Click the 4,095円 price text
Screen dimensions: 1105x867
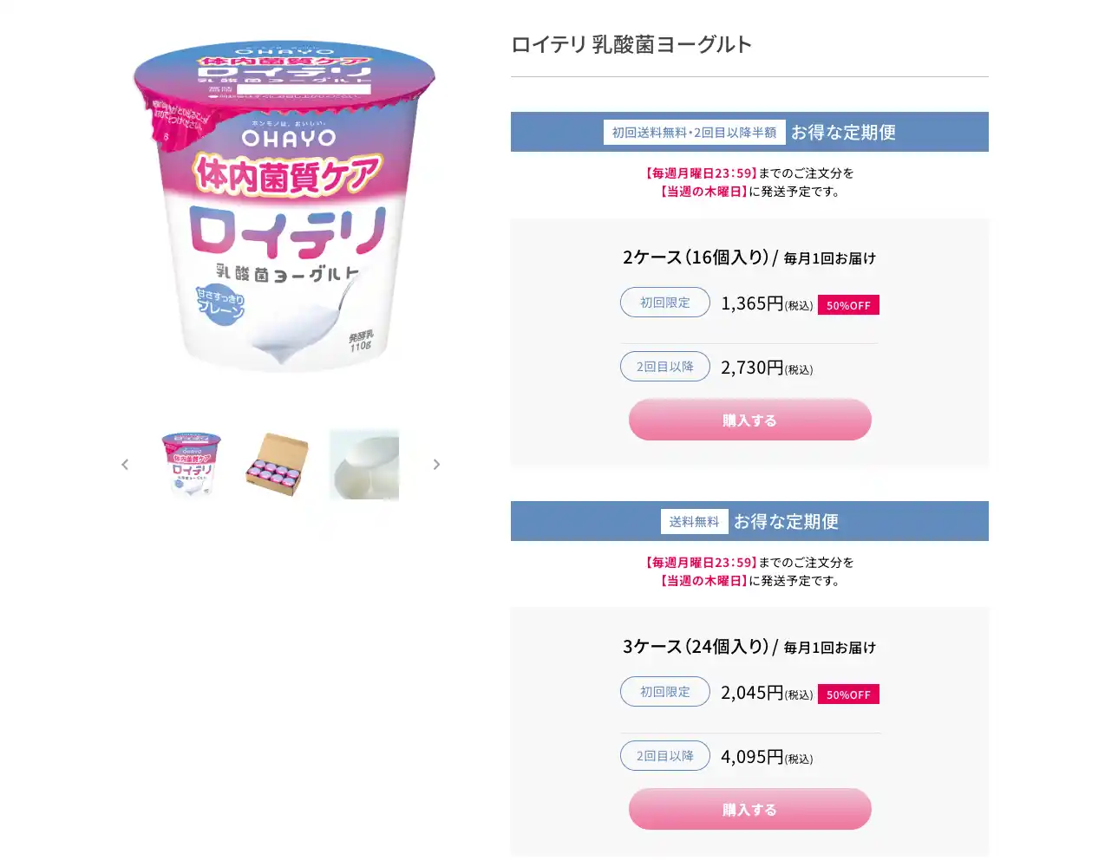click(x=752, y=757)
